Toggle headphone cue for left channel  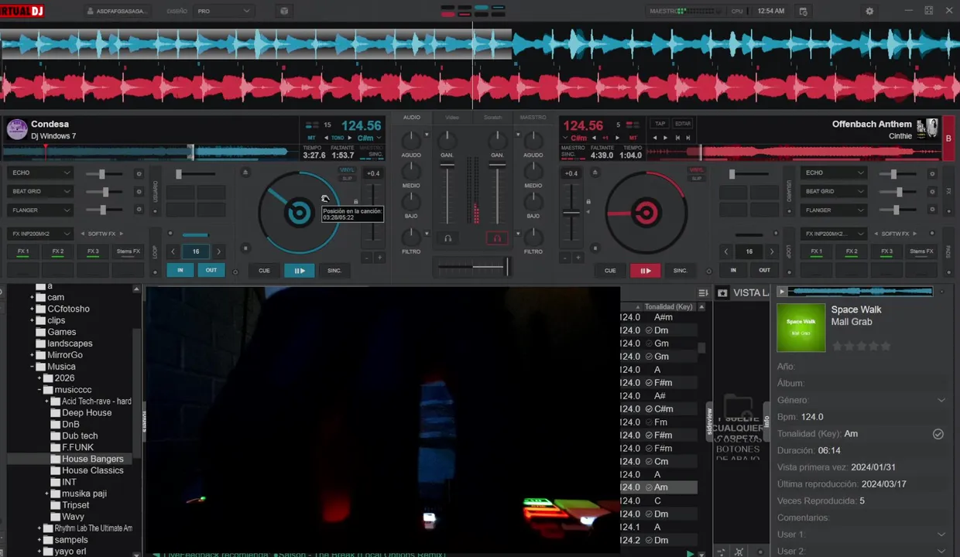click(x=447, y=238)
